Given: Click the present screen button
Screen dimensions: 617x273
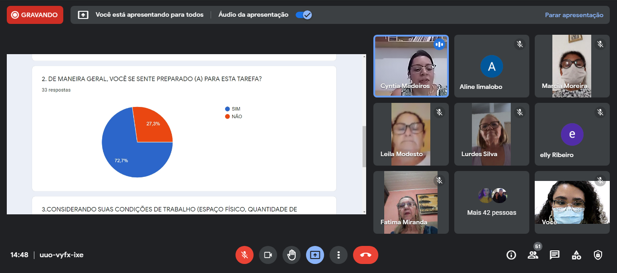Looking at the screenshot, I should tap(315, 255).
